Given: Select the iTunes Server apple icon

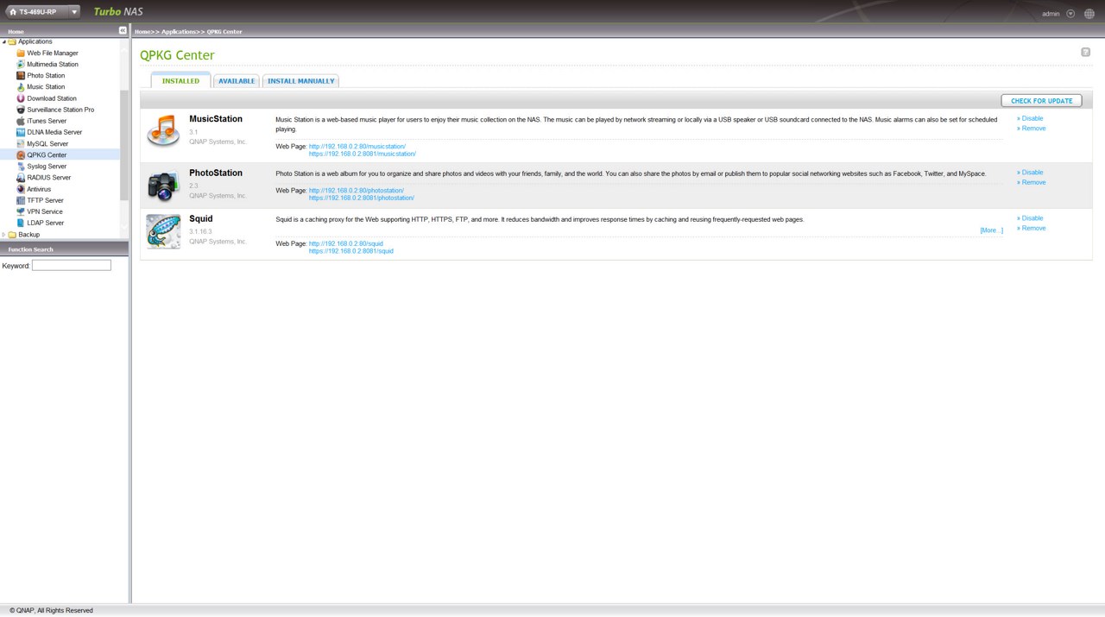Looking at the screenshot, I should (21, 121).
